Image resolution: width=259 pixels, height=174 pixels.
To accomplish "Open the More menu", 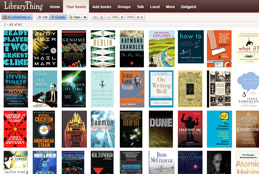I will (170, 7).
